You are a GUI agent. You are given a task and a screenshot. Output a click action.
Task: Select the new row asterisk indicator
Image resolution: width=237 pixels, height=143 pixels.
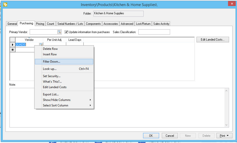12,50
